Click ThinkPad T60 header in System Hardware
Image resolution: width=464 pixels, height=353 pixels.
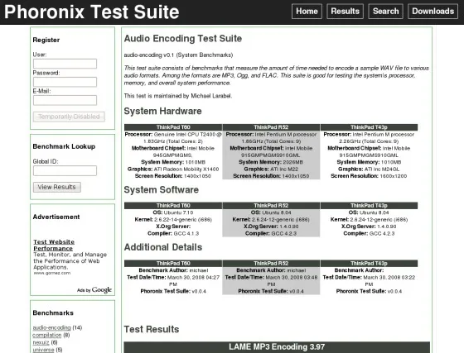coord(173,127)
